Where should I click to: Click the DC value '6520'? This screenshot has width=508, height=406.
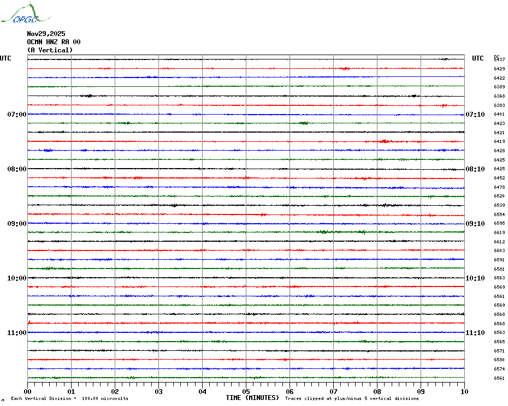click(x=500, y=196)
